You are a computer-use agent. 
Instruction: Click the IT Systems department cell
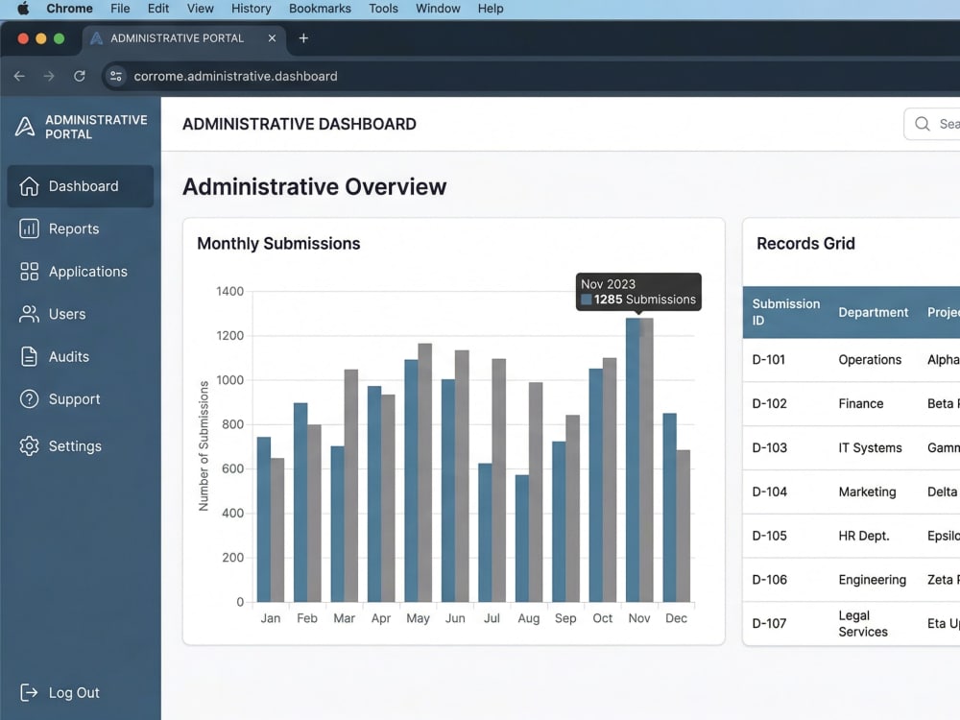click(870, 447)
